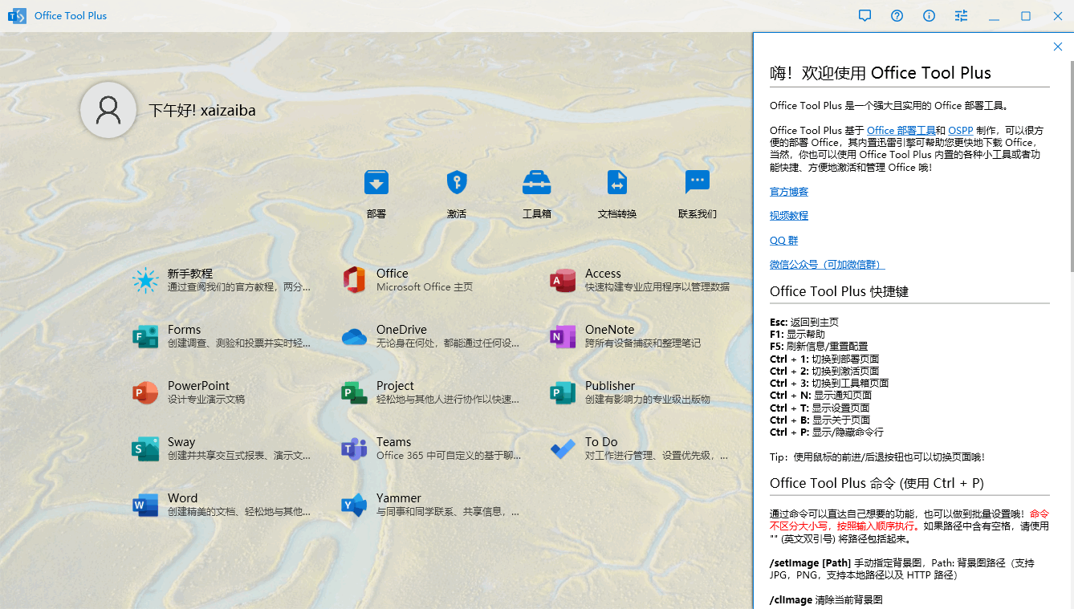
Task: Open the 文档转换 document convert icon
Action: click(617, 182)
